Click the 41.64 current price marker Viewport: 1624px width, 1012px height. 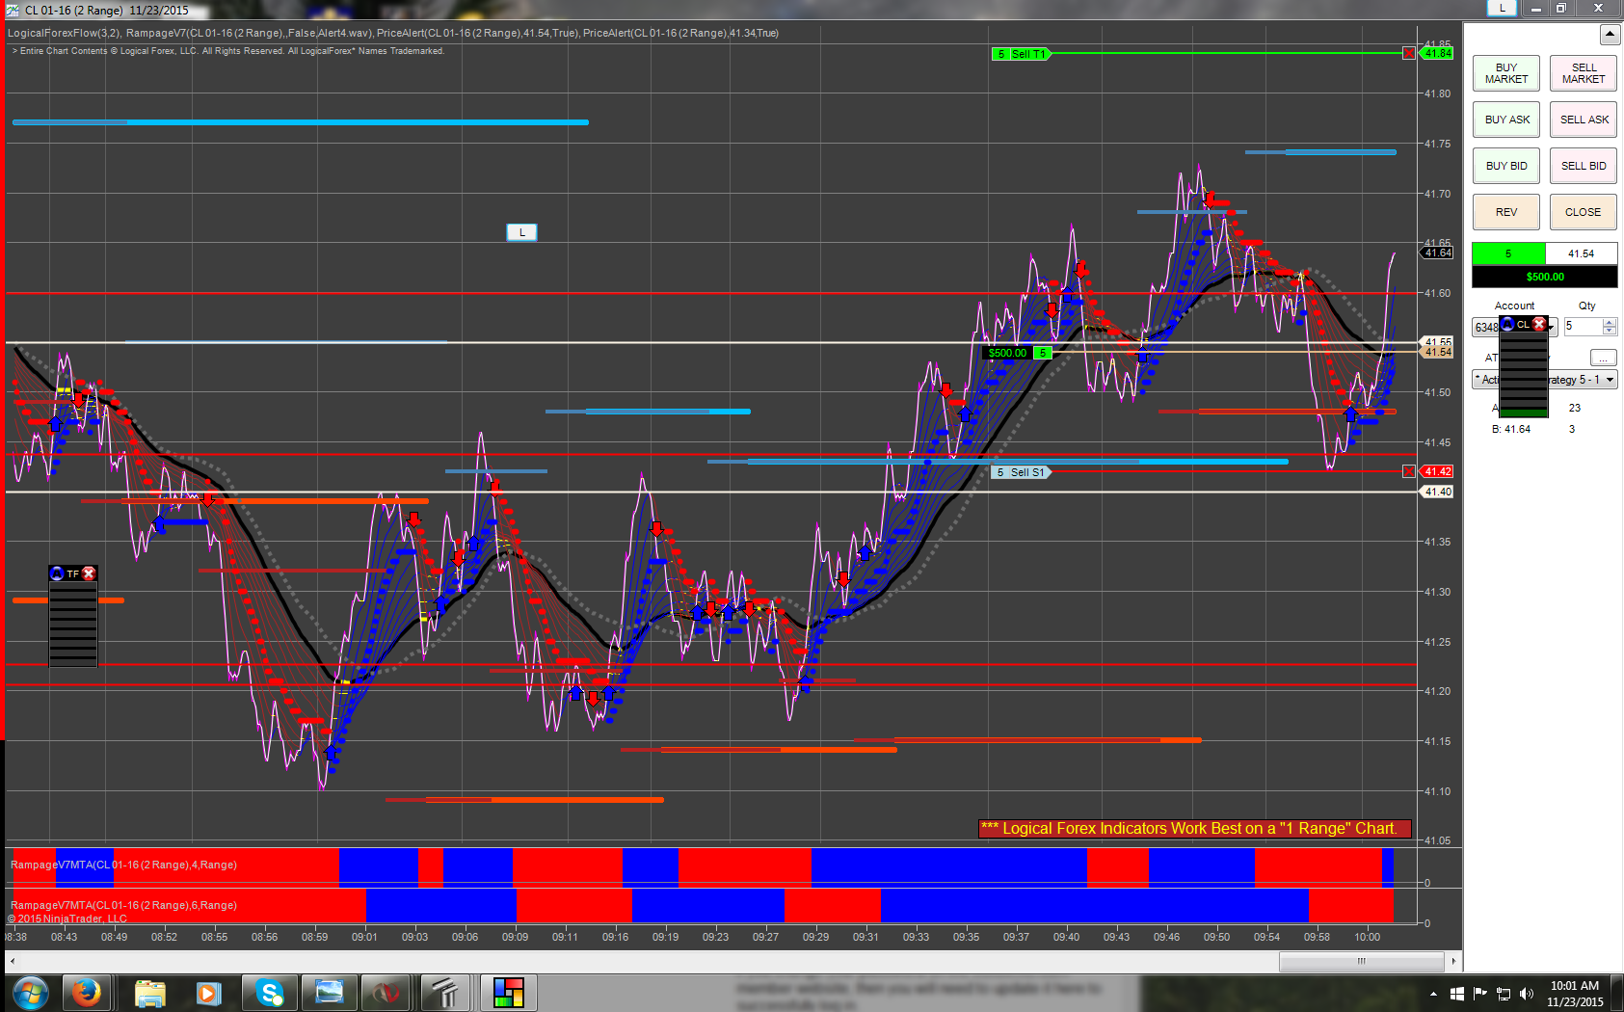[x=1438, y=253]
